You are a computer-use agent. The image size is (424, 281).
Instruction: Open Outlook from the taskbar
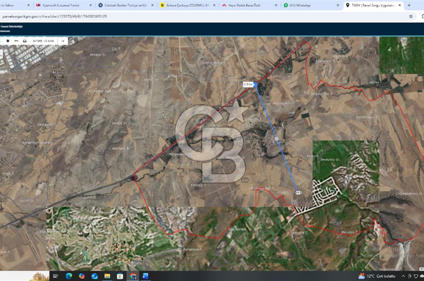(x=95, y=276)
